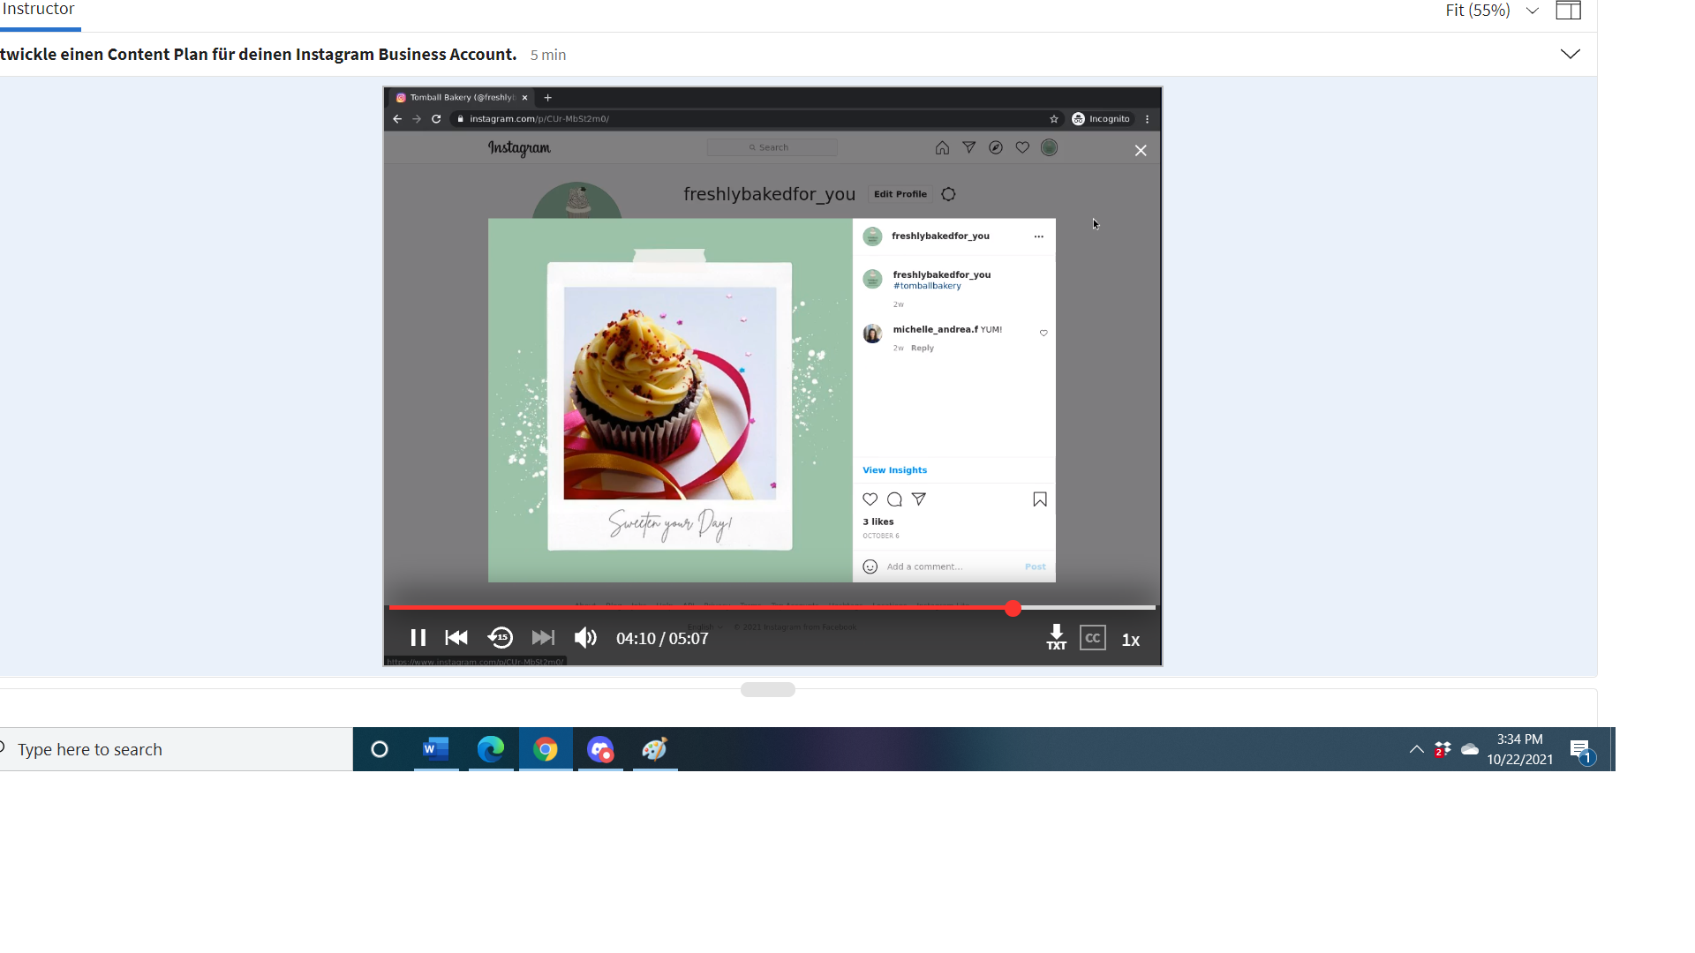Mute the video volume
This screenshot has width=1695, height=953.
[x=585, y=638]
